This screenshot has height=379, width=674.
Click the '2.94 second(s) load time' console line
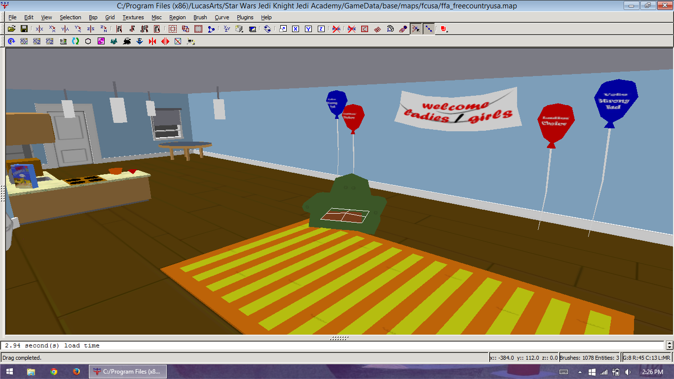52,346
